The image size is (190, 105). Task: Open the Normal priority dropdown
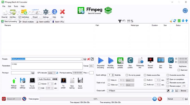(176, 99)
